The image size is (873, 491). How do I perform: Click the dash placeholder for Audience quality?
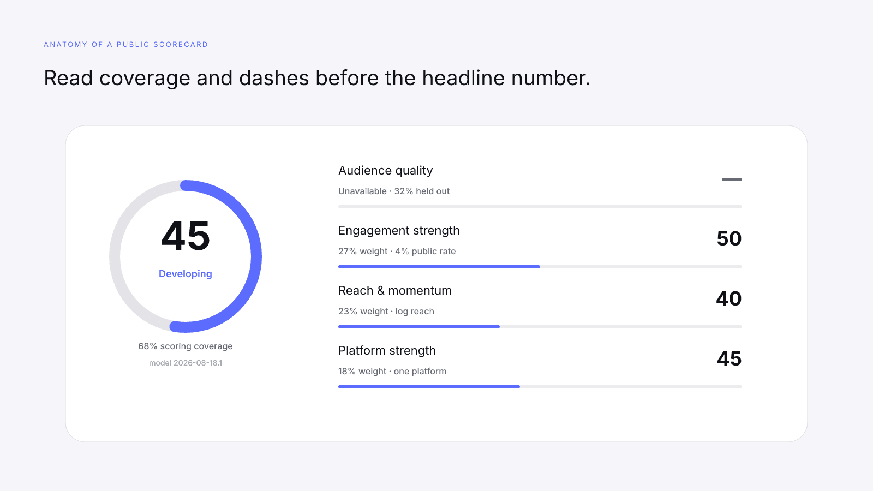pyautogui.click(x=732, y=179)
